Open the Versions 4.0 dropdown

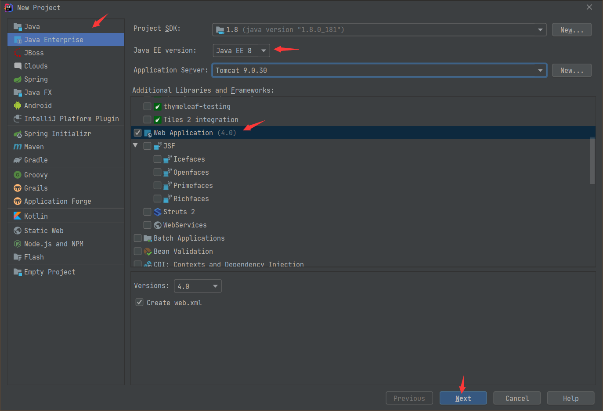[198, 286]
